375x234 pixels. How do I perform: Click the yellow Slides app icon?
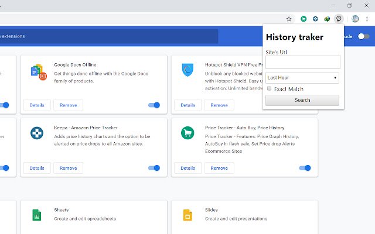[187, 215]
